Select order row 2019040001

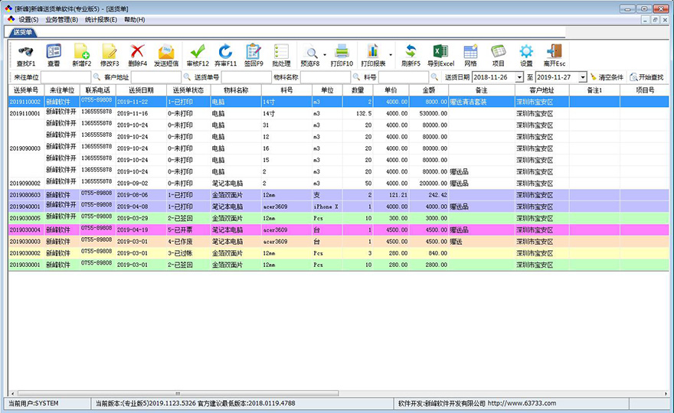pos(339,206)
